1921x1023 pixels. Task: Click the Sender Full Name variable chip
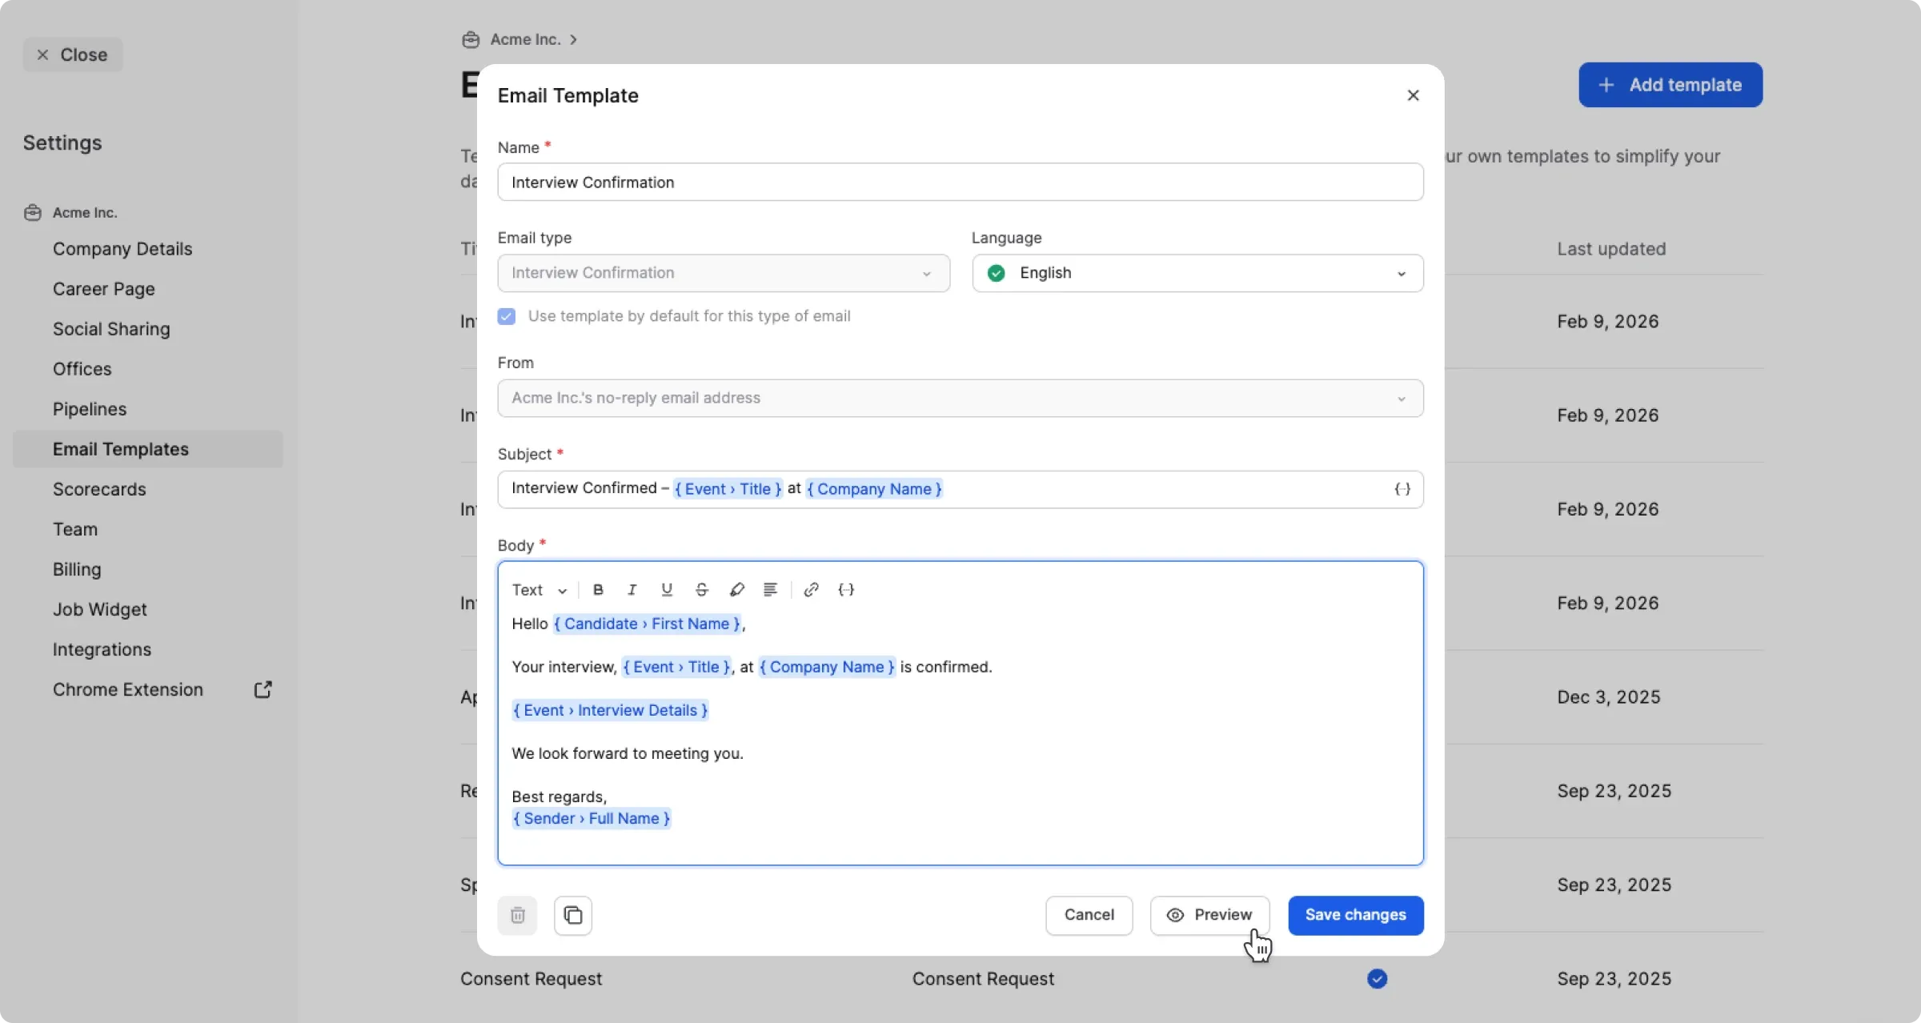[592, 818]
